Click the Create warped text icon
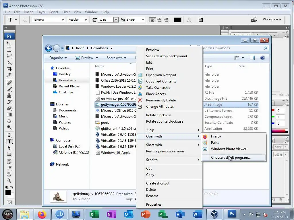Image resolution: width=294 pixels, height=220 pixels. (189, 20)
